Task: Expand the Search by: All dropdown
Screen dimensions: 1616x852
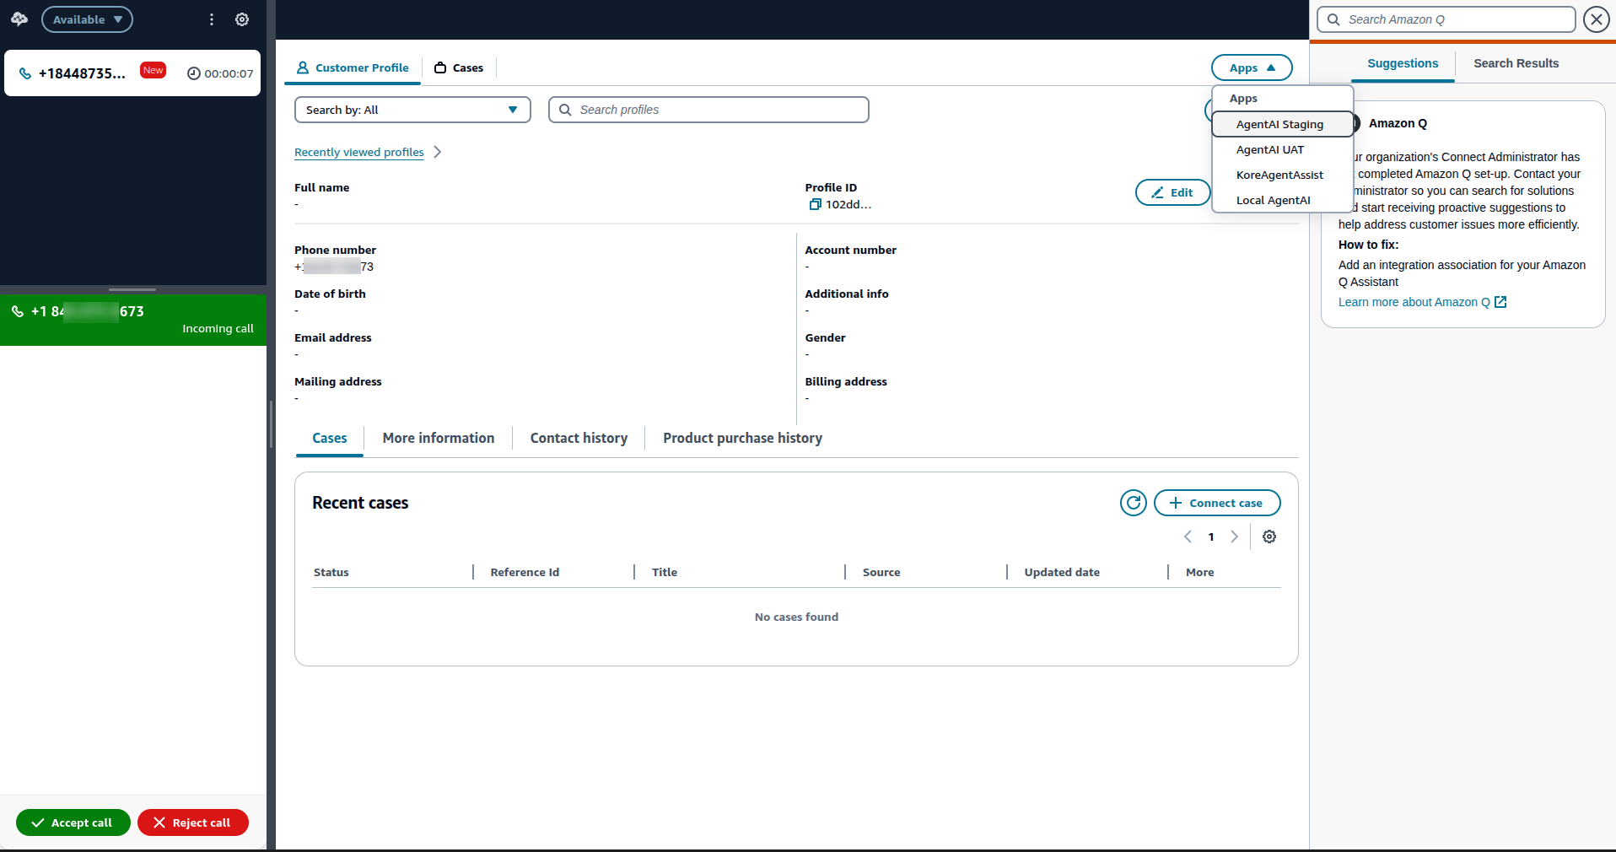Action: pos(412,110)
